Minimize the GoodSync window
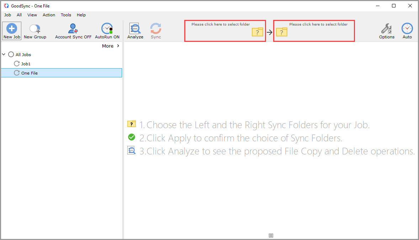 click(378, 6)
